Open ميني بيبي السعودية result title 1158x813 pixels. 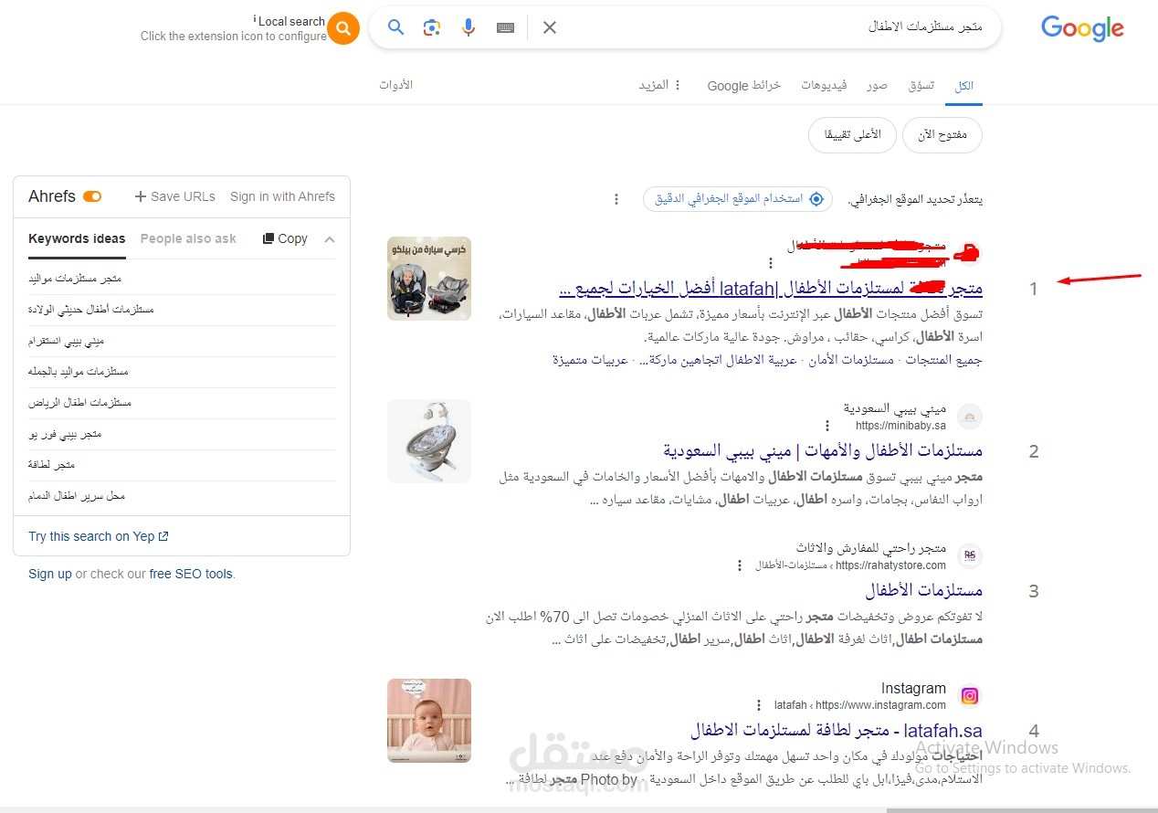click(823, 451)
